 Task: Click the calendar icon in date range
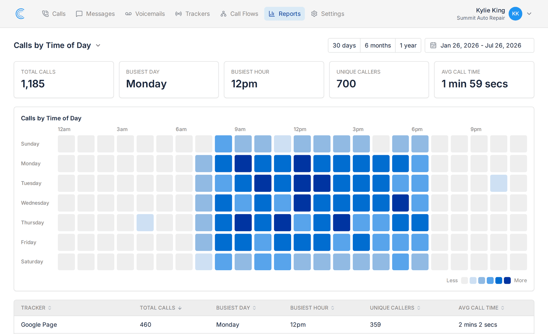433,45
